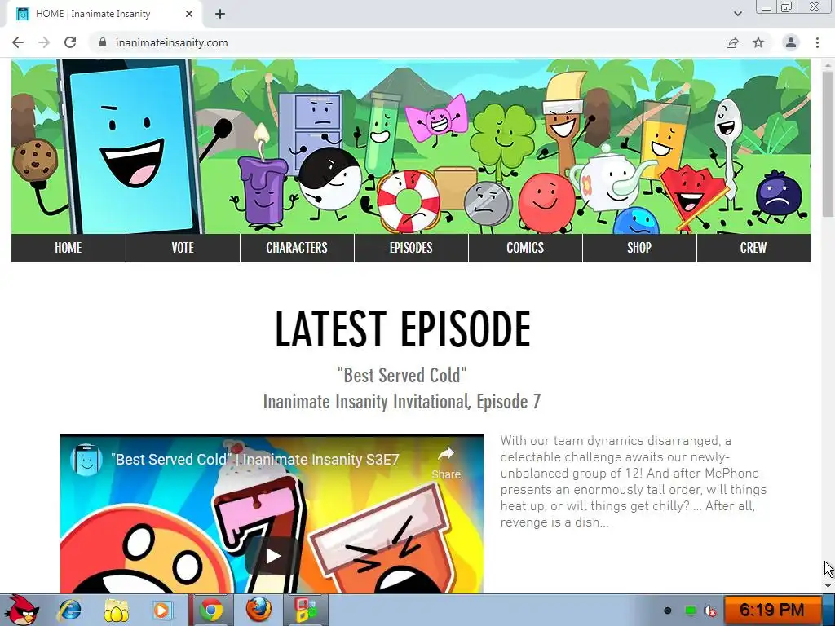
Task: Open the EPISODES menu item
Action: click(x=411, y=248)
